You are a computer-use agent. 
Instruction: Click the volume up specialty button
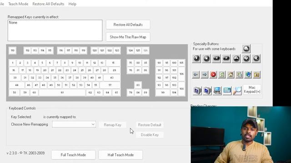(236, 58)
